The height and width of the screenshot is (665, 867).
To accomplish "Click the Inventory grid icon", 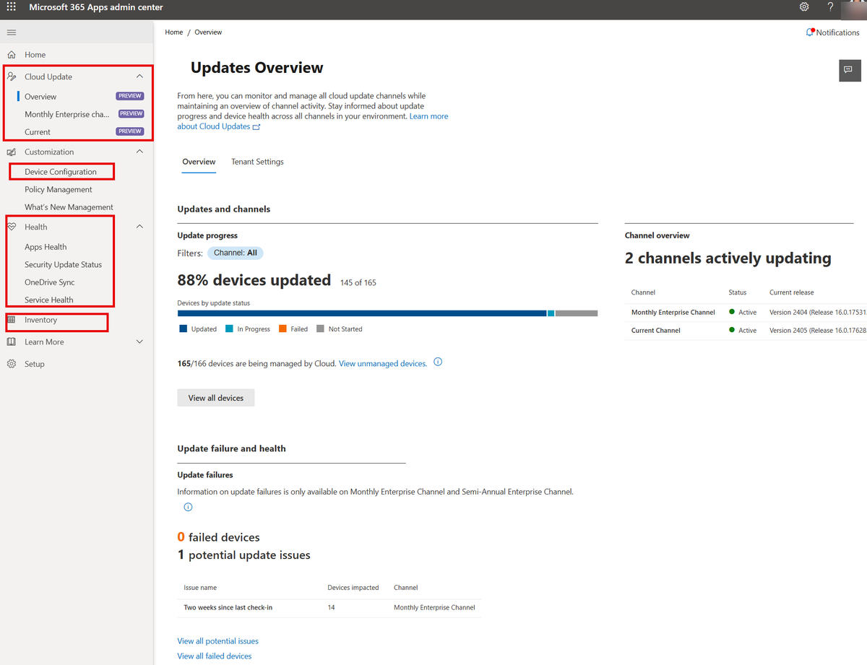I will pos(11,320).
